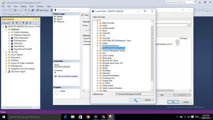Click the New Project toolbar icon

[15, 10]
